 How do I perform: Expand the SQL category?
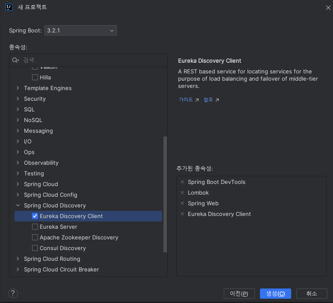pos(18,109)
